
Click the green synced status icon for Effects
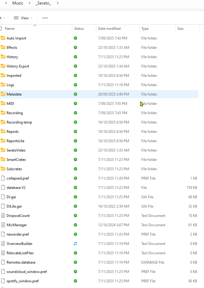tap(75, 48)
